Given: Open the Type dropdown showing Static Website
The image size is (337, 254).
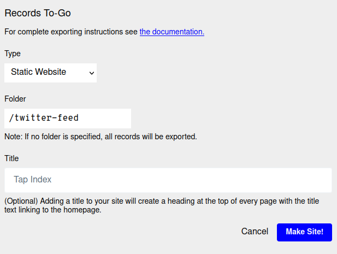Looking at the screenshot, I should click(x=50, y=73).
